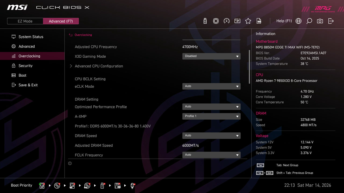Click the Core Temperature 50 °C value
Viewport: 344px width, 193px height.
tap(304, 102)
